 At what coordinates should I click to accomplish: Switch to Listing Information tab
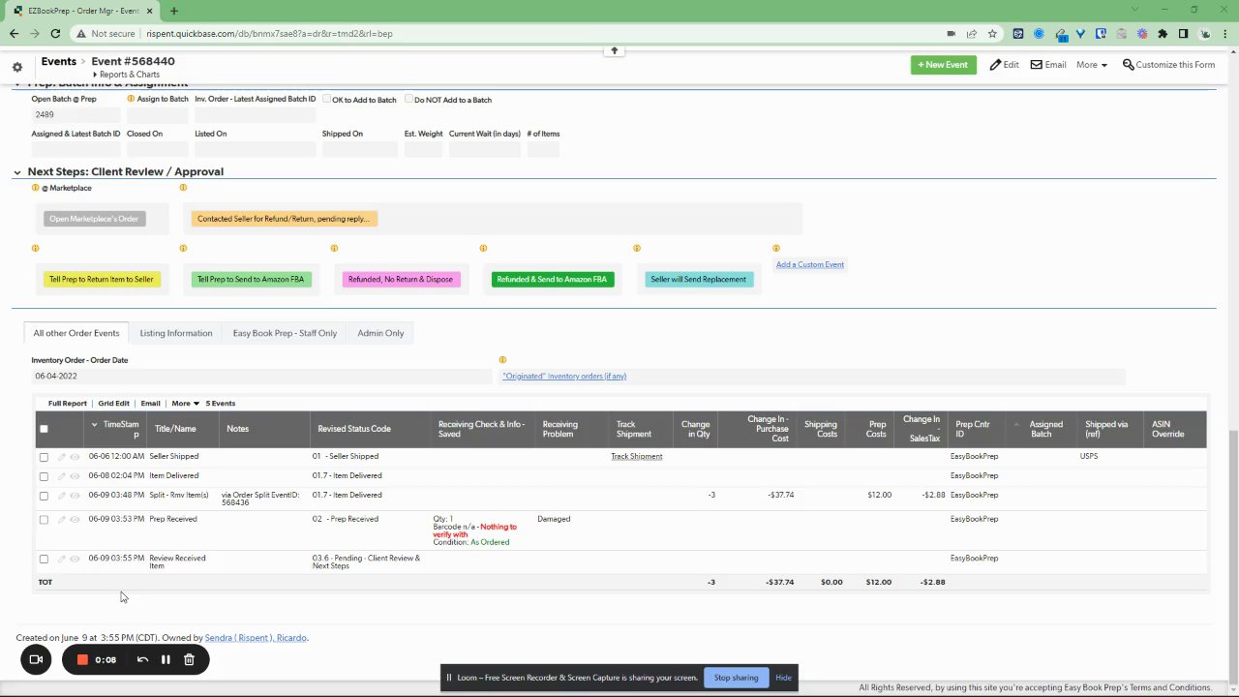coord(176,333)
